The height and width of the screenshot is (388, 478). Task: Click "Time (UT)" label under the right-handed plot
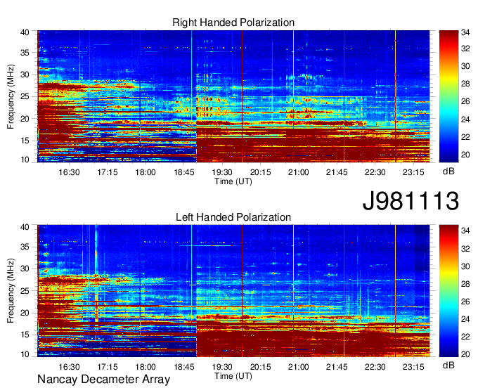(233, 181)
